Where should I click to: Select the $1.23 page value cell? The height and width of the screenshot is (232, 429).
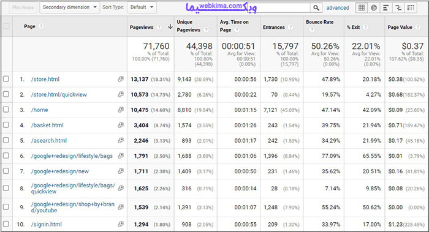tap(395, 225)
